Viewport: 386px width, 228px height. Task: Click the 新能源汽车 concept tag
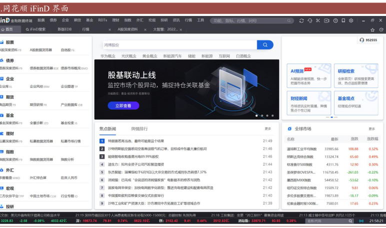172,56
